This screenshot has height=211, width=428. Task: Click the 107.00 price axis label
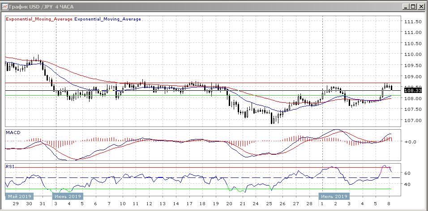click(x=411, y=120)
